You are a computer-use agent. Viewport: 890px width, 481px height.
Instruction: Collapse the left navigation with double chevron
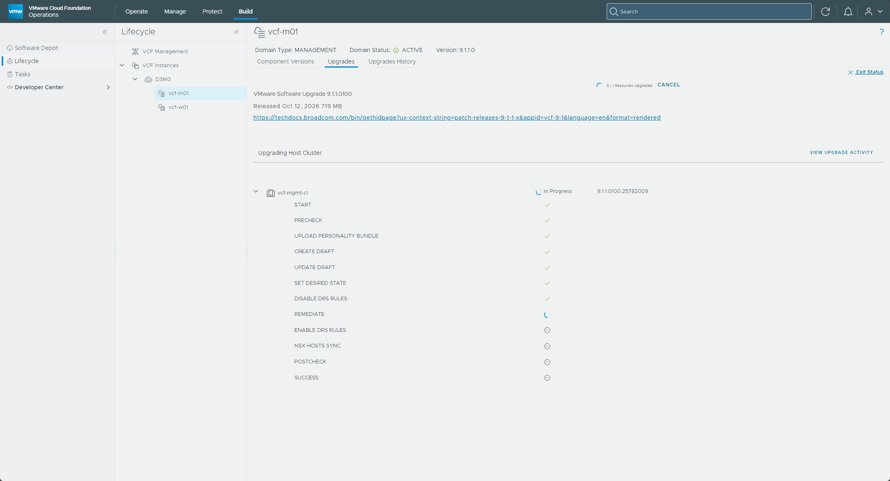tap(105, 32)
